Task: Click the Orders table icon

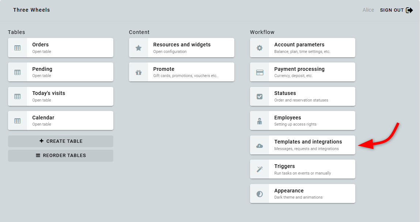Action: click(x=18, y=48)
